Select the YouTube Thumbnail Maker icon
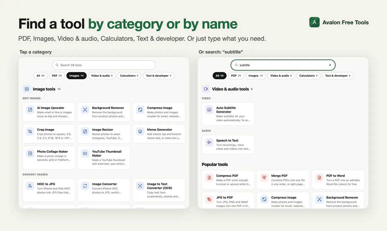The image size is (387, 231). (x=85, y=153)
